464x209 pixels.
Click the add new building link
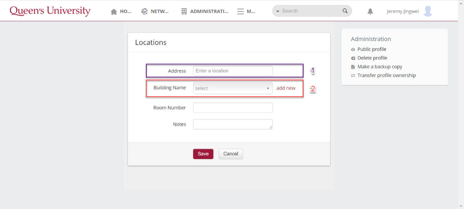coord(286,88)
